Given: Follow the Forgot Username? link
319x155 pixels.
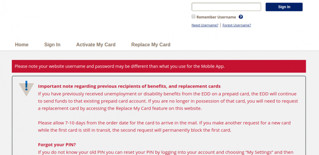Looking at the screenshot, I should (236, 25).
